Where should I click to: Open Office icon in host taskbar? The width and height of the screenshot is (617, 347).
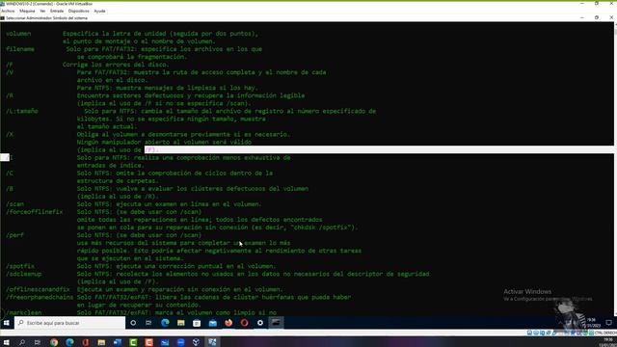coord(86,342)
